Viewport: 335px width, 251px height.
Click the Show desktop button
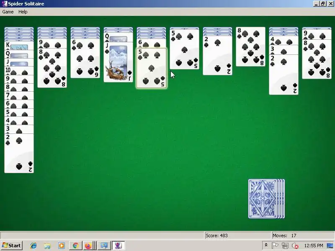coord(330,246)
